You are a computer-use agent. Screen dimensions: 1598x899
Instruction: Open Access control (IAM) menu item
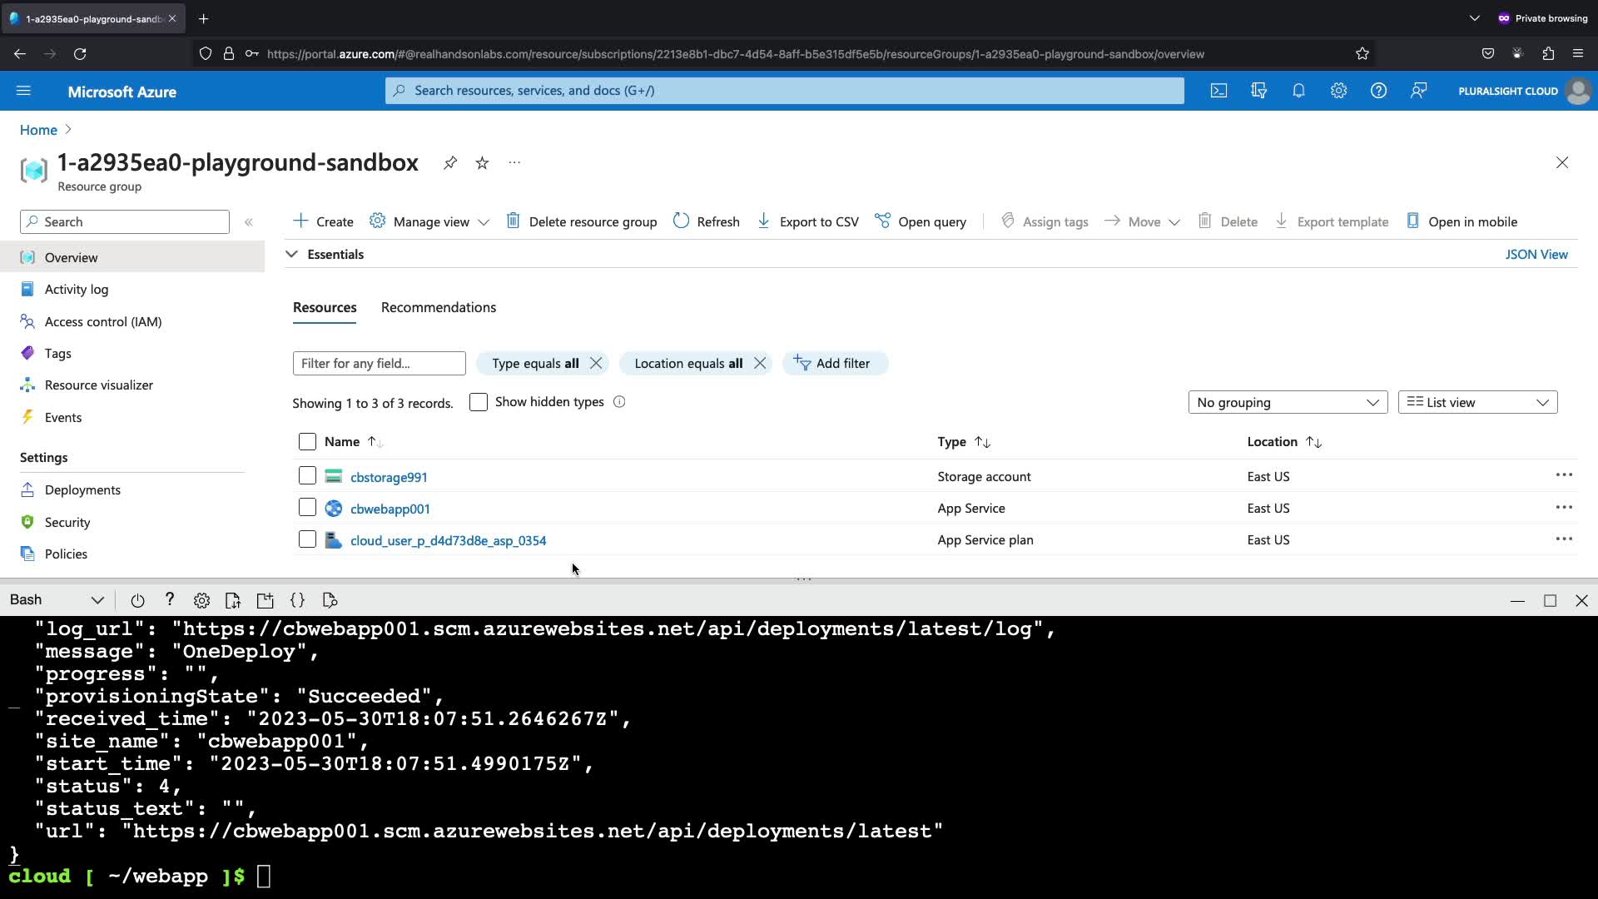point(103,322)
